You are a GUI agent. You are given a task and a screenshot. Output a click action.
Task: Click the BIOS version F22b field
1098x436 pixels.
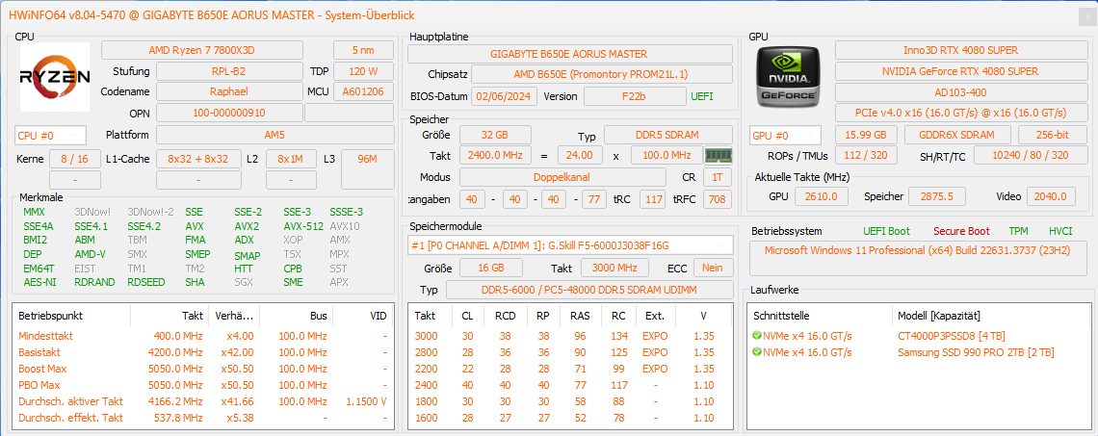635,96
